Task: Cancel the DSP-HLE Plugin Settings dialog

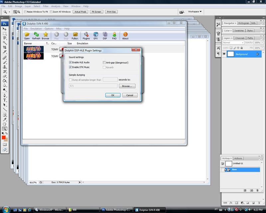Action: pyautogui.click(x=130, y=95)
